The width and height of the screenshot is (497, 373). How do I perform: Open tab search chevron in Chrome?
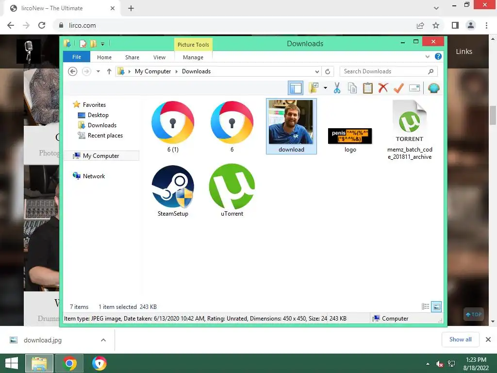coord(436,8)
